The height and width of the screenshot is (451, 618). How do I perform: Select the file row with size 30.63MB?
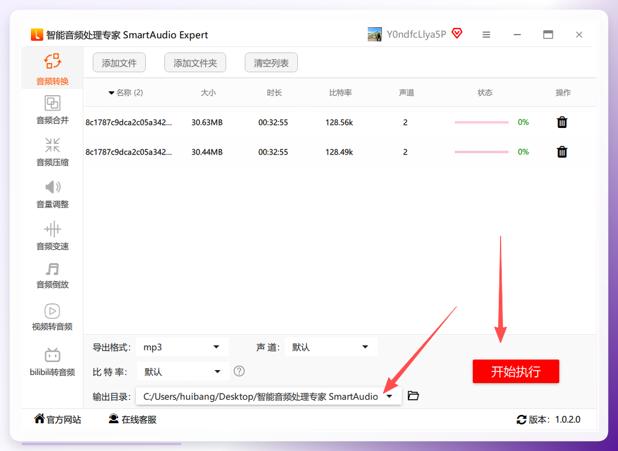(340, 122)
